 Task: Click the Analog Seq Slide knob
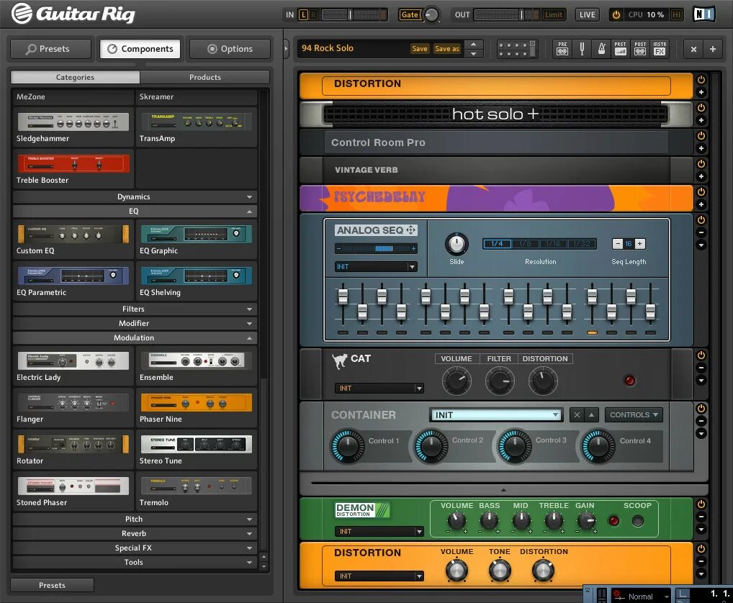(457, 243)
